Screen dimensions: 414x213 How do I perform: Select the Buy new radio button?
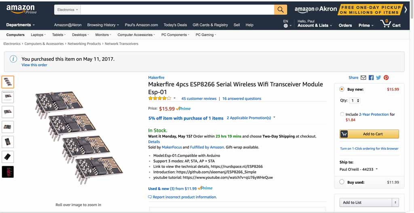tap(342, 89)
